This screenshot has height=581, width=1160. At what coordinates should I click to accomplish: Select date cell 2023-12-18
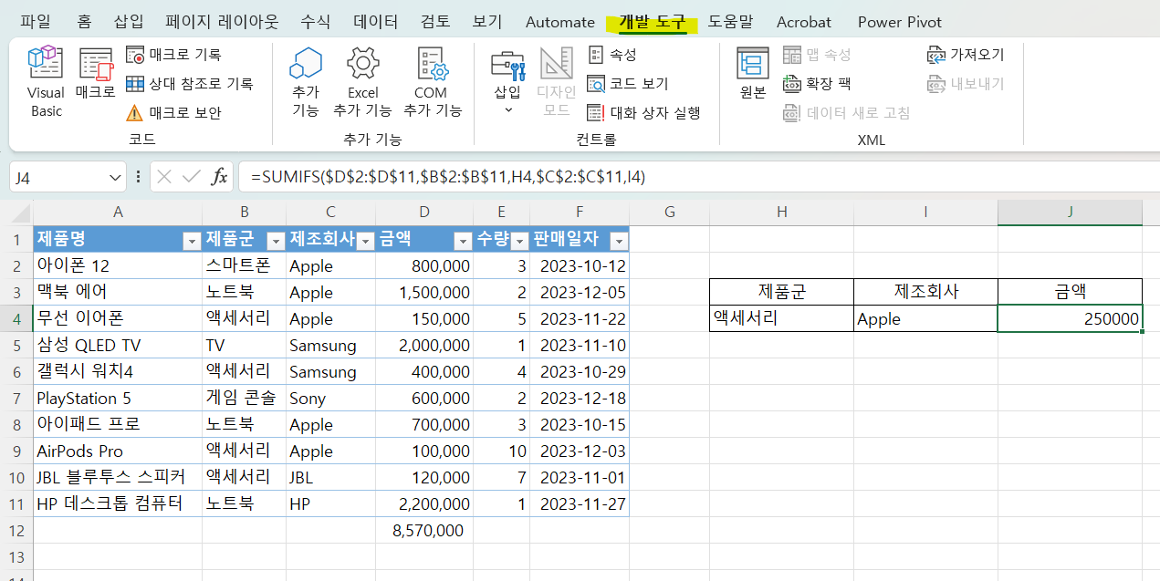pyautogui.click(x=580, y=399)
